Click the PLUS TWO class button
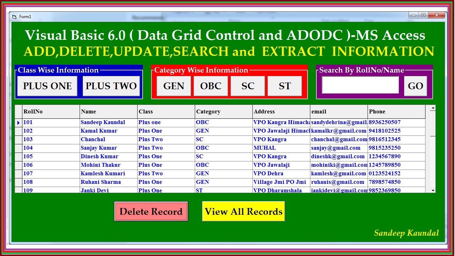455x256 pixels. pos(111,86)
